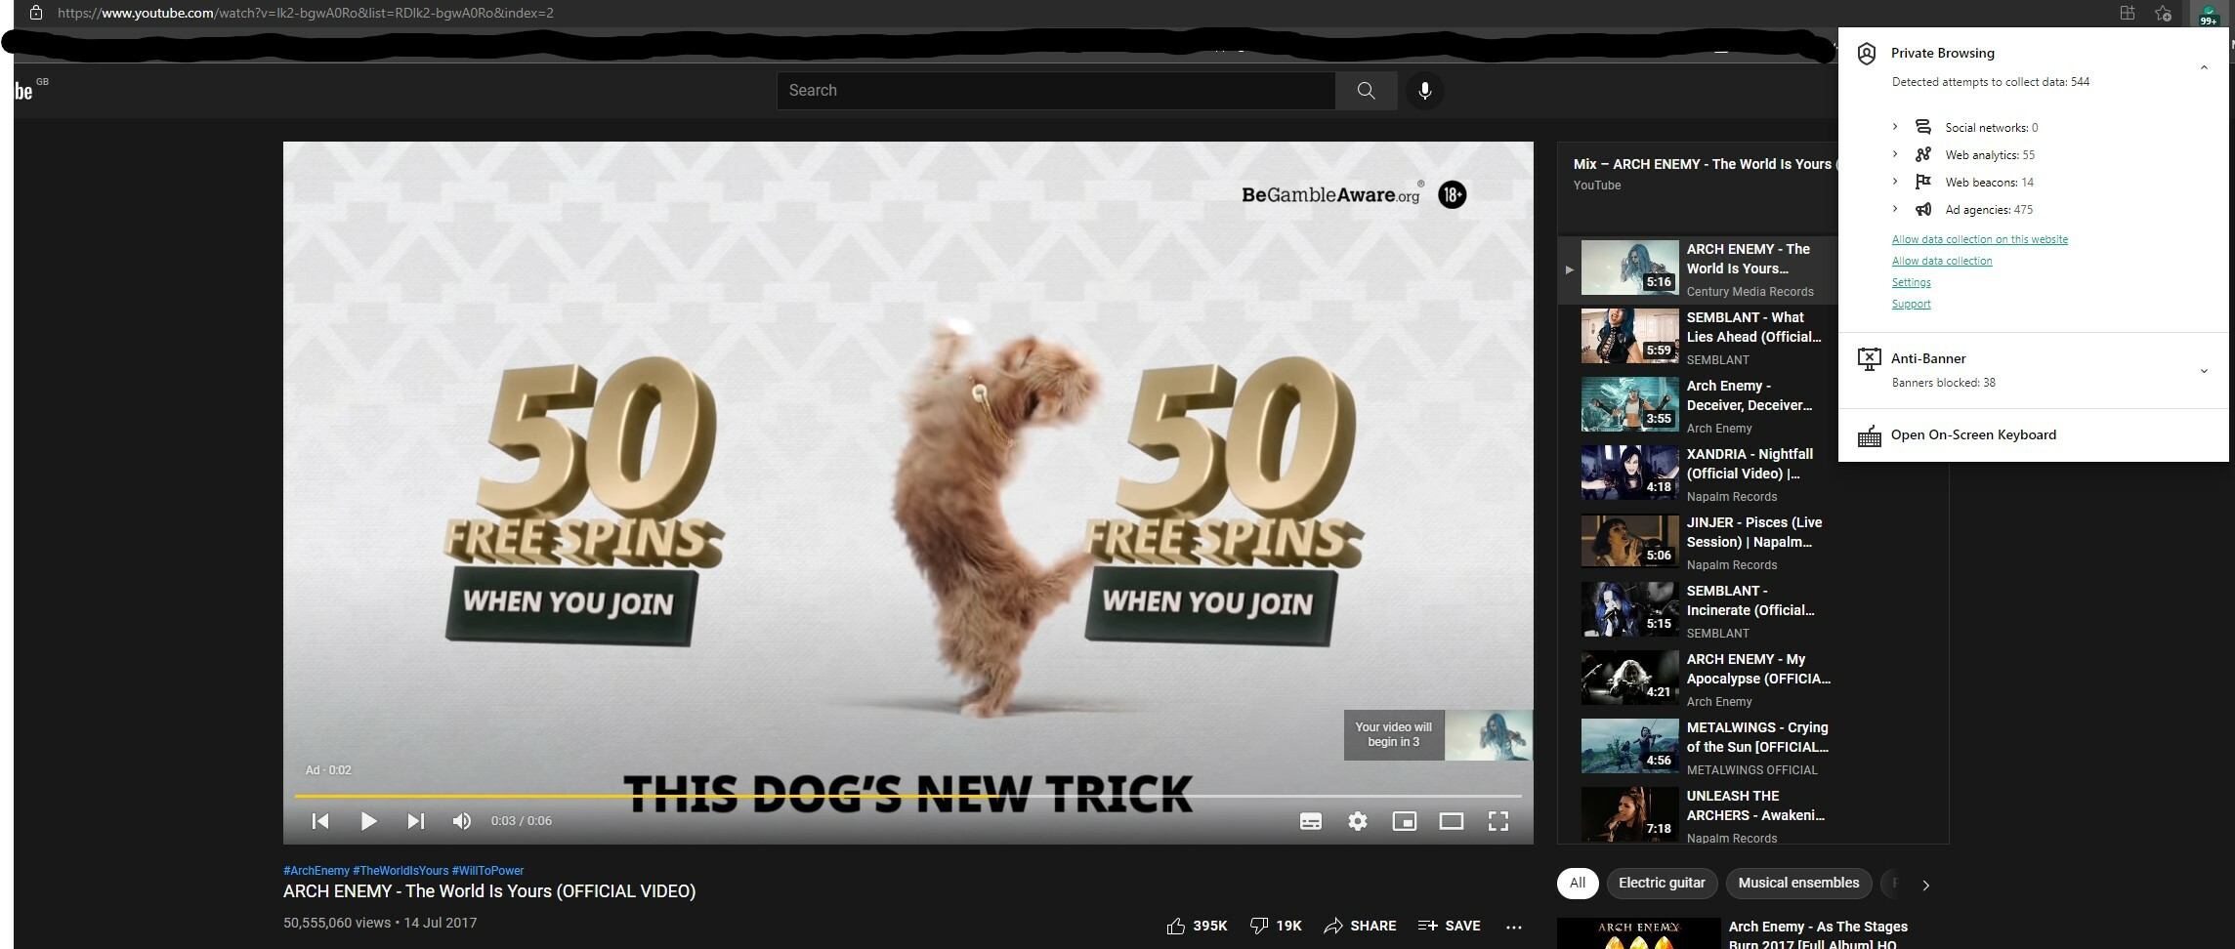Collapse the Private Browsing section
Viewport: 2235px width, 949px height.
pyautogui.click(x=2204, y=67)
